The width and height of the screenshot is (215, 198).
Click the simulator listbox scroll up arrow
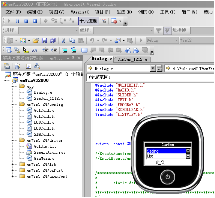(188, 151)
